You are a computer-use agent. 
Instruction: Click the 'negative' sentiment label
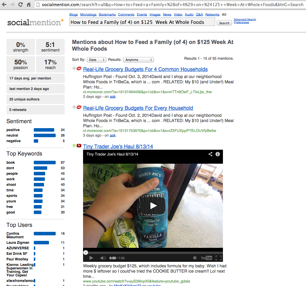pyautogui.click(x=13, y=141)
